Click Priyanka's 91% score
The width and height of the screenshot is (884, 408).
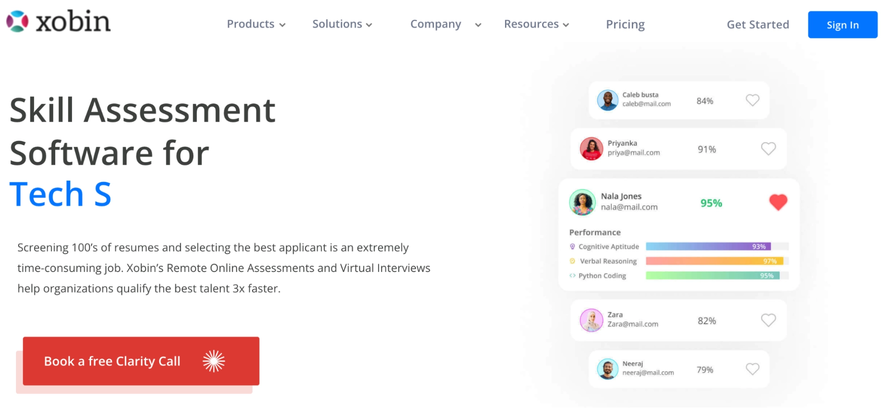(x=707, y=150)
